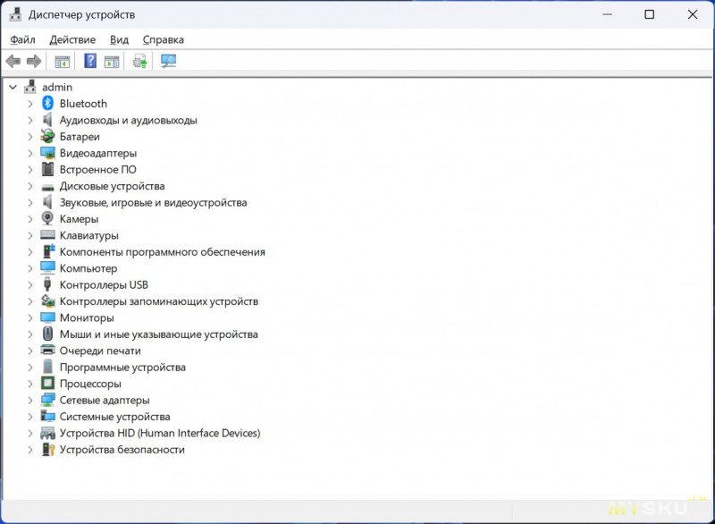Open the Вид menu
Screen dimensions: 715x524
tap(119, 39)
